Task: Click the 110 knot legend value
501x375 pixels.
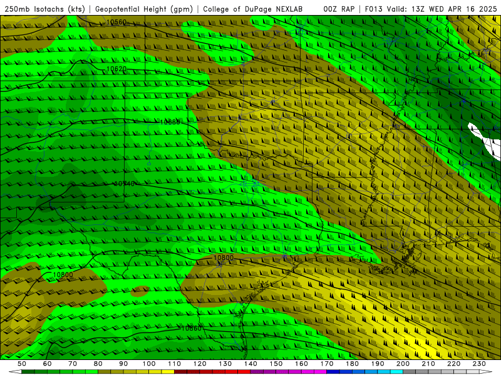Action: [175, 364]
